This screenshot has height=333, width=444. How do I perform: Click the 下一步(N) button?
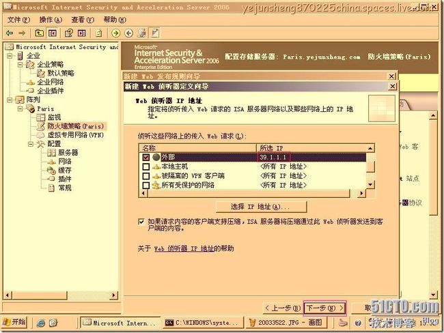point(325,308)
